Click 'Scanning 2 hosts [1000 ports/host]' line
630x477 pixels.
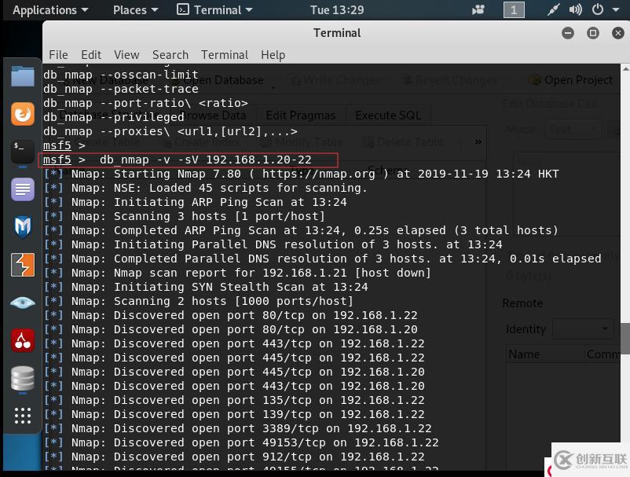[199, 301]
